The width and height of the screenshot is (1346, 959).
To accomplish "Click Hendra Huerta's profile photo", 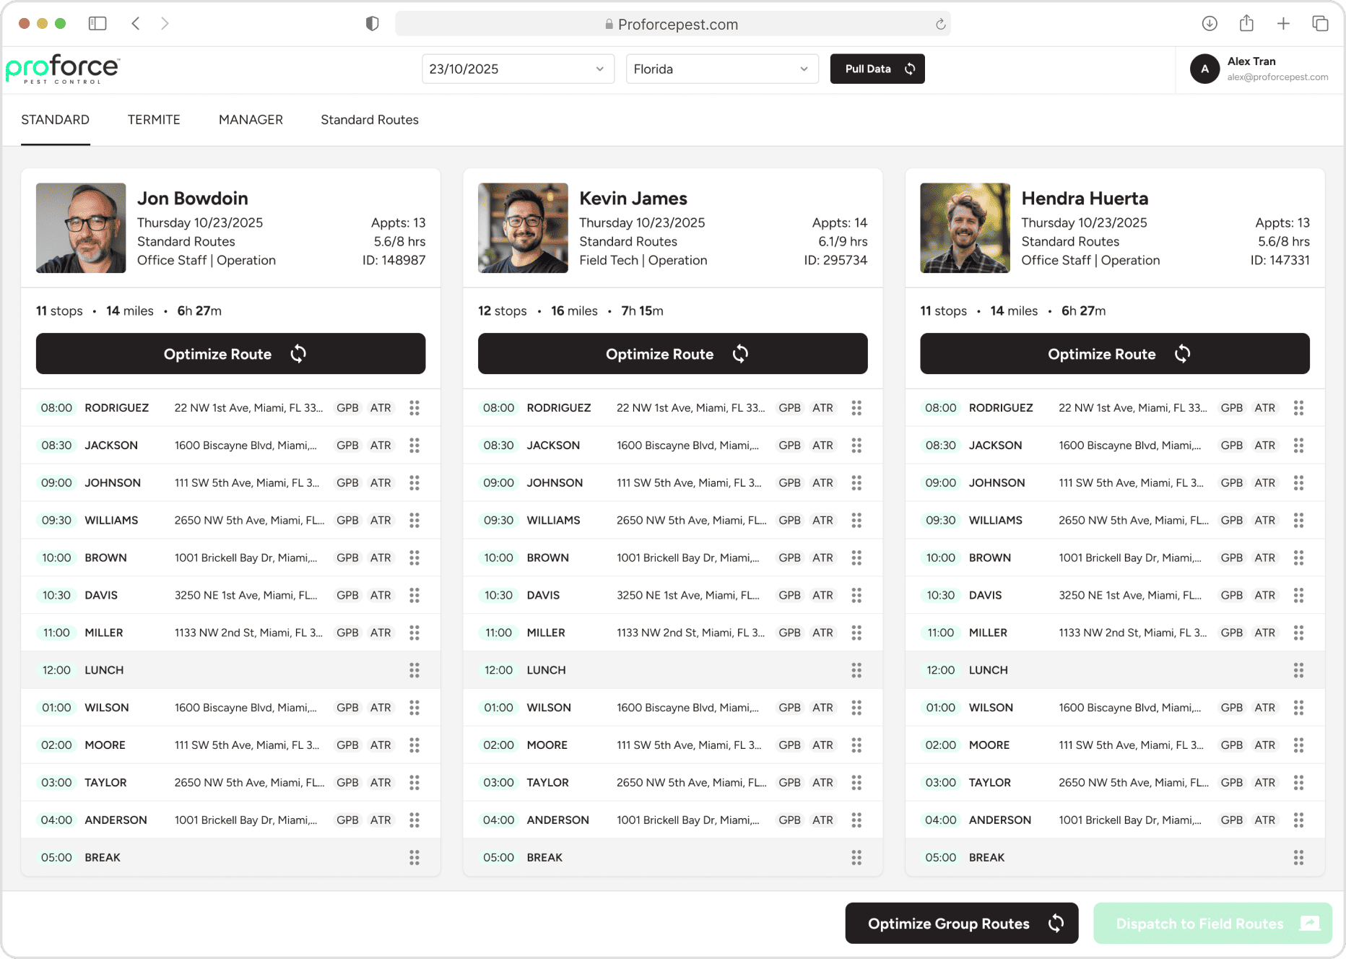I will (965, 228).
